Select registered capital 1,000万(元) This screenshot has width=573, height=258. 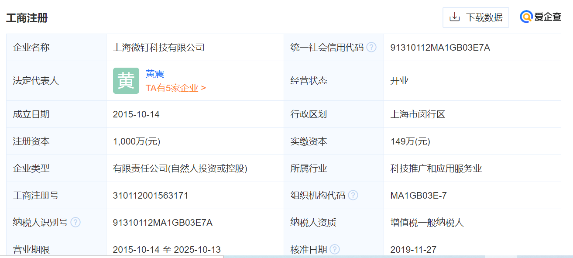[x=137, y=141]
